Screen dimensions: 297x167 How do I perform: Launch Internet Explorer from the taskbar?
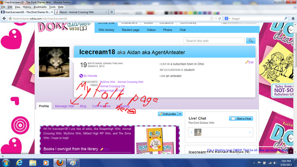tap(19, 163)
